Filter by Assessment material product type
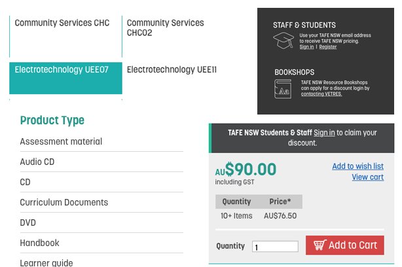Viewport: 402px width, 267px height. 101,141
